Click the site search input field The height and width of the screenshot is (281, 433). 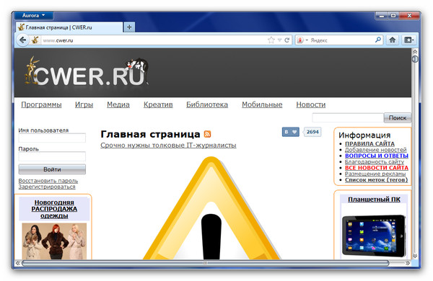(348, 117)
